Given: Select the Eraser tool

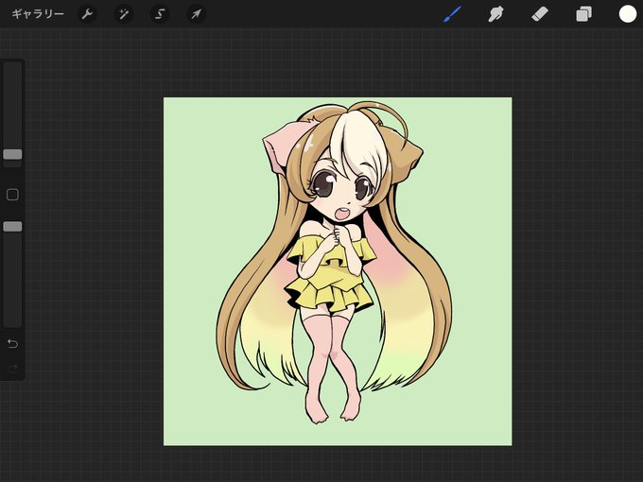Looking at the screenshot, I should [540, 14].
